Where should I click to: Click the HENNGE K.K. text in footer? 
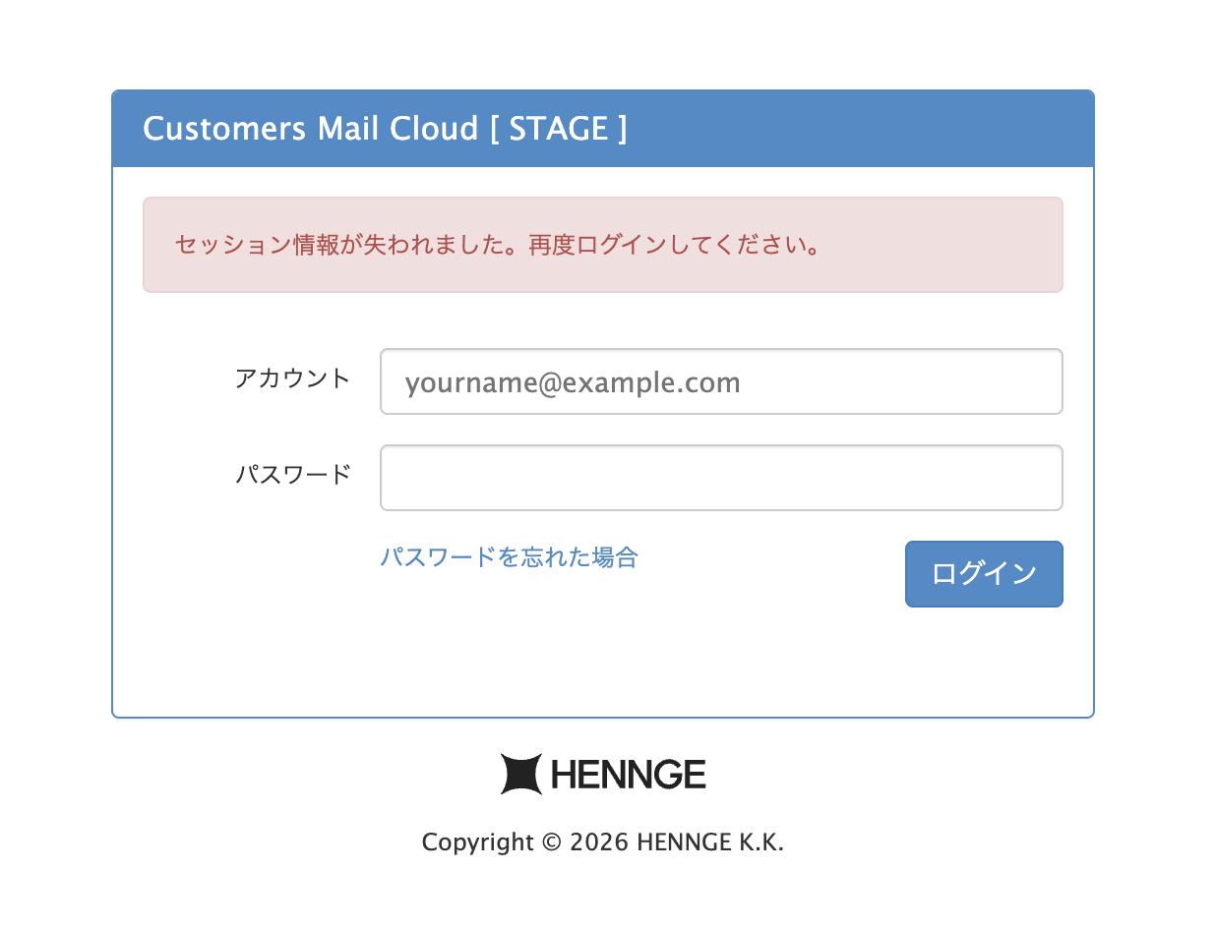710,842
